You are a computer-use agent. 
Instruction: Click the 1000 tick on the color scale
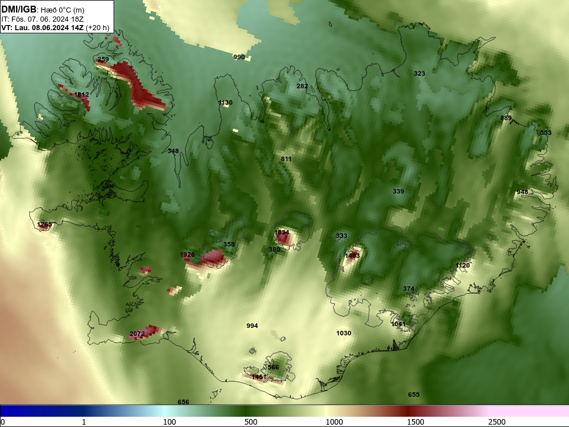334,422
